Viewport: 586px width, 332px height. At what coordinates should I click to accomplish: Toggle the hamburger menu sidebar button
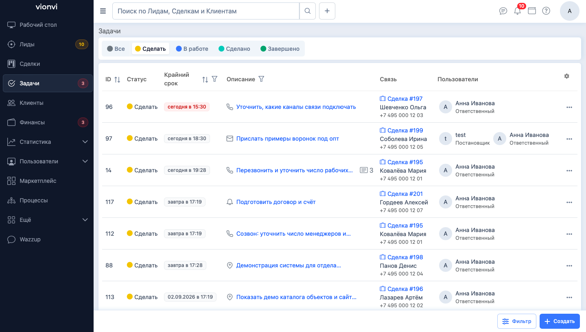[x=103, y=11]
